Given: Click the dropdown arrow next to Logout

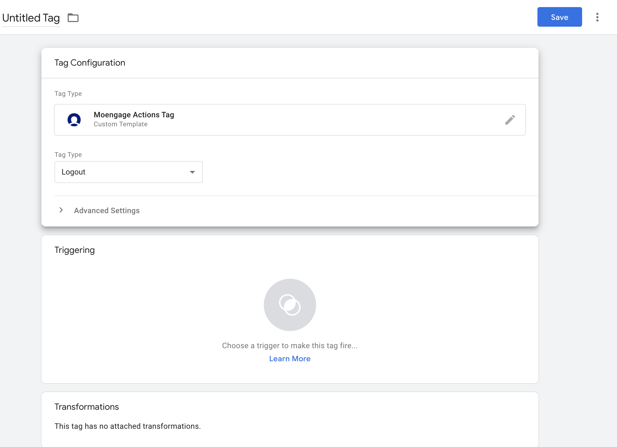Looking at the screenshot, I should [192, 172].
